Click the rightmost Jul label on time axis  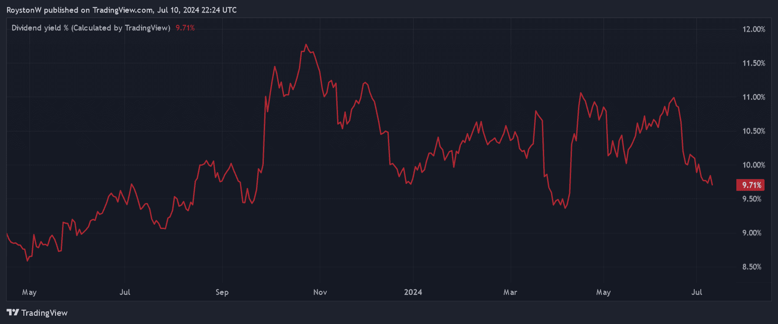(x=696, y=292)
